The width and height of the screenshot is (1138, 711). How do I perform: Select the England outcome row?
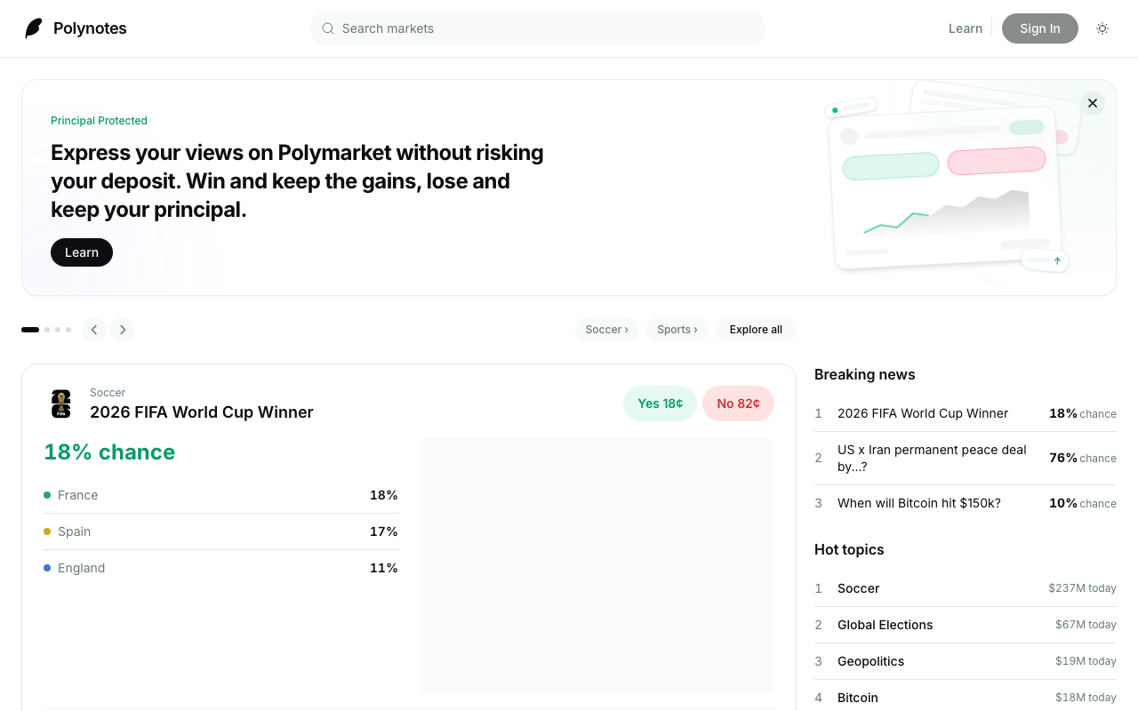pos(220,568)
